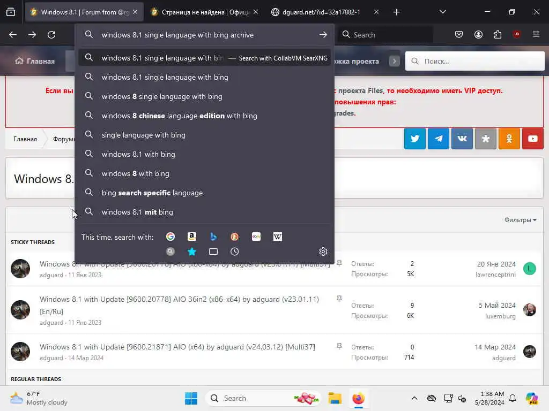
Task: Pick suggestion 'windows 8.1 mit bing'
Action: (x=204, y=212)
